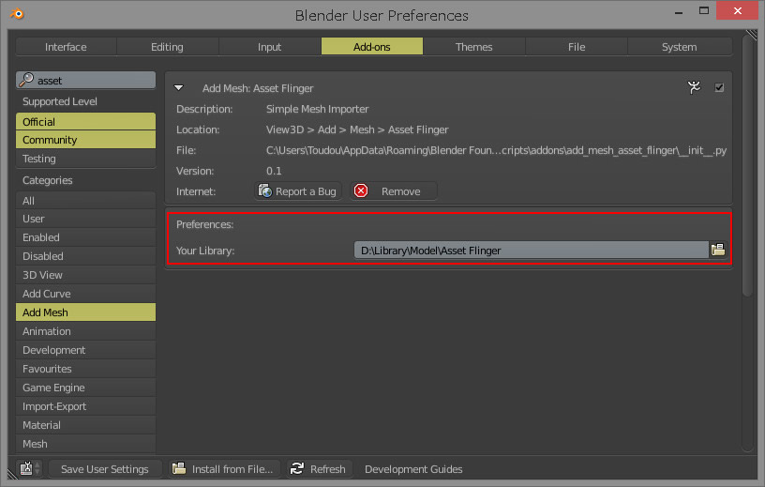The image size is (765, 487).
Task: Select the All category
Action: coord(86,200)
